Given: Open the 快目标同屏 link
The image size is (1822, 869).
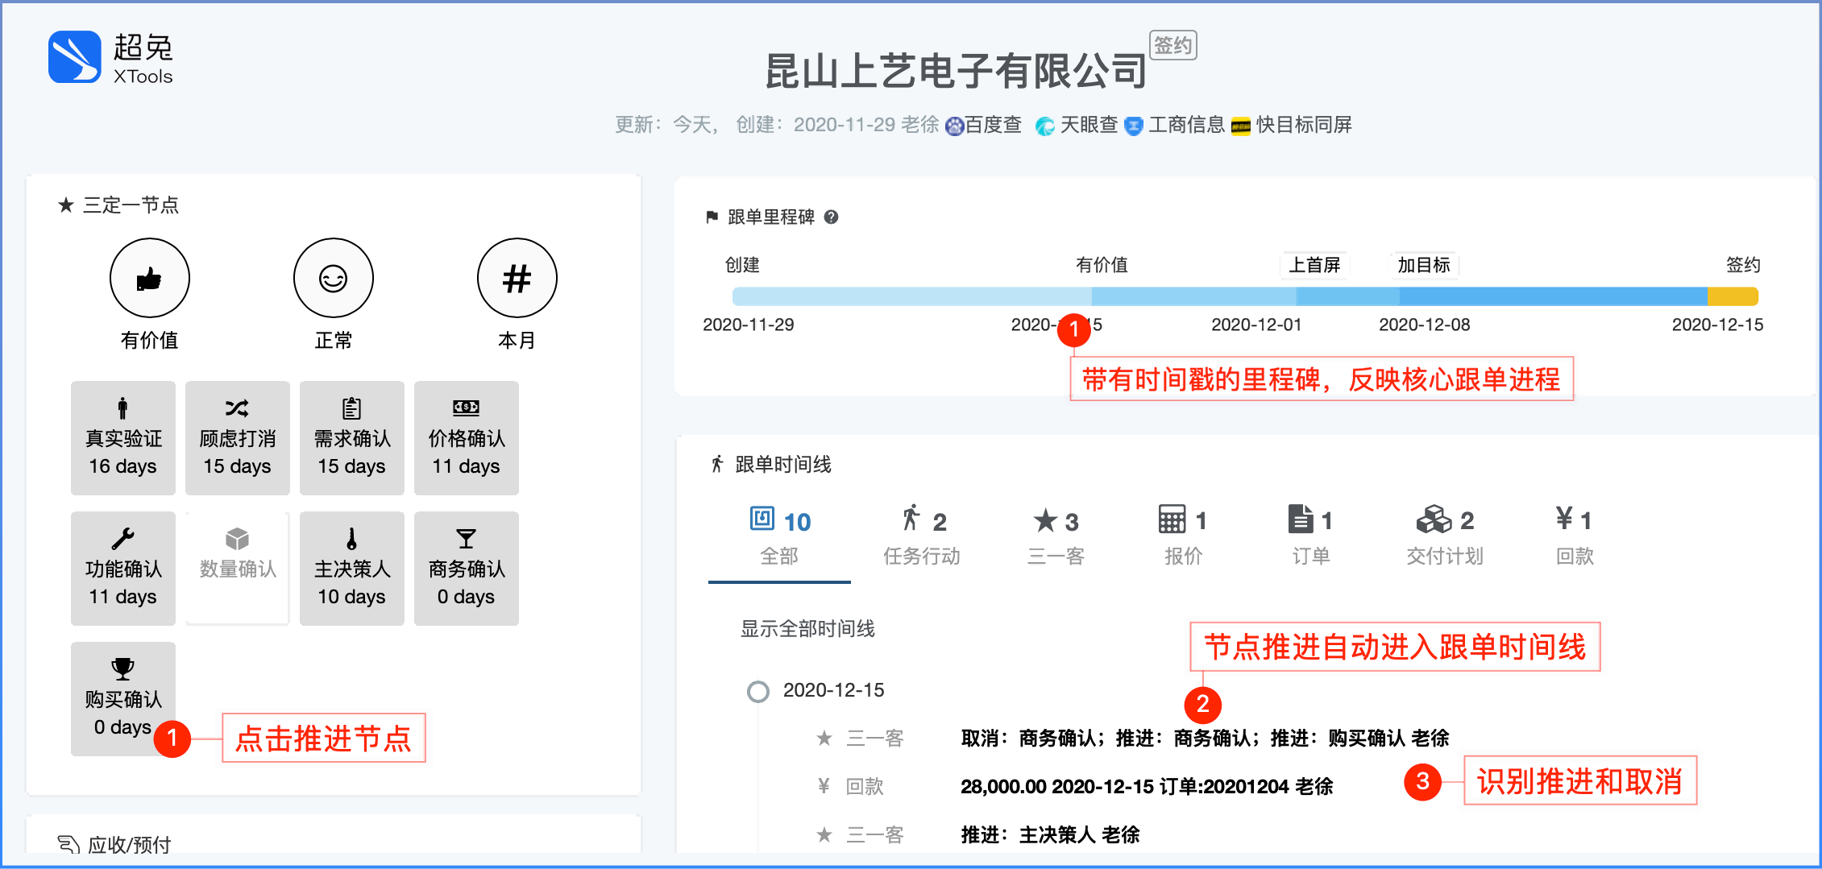Looking at the screenshot, I should 1293,125.
